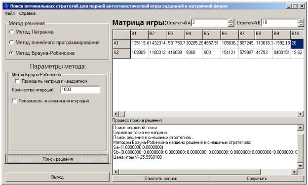Click the Стратегий A input field
The height and width of the screenshot is (185, 308).
[x=209, y=23]
